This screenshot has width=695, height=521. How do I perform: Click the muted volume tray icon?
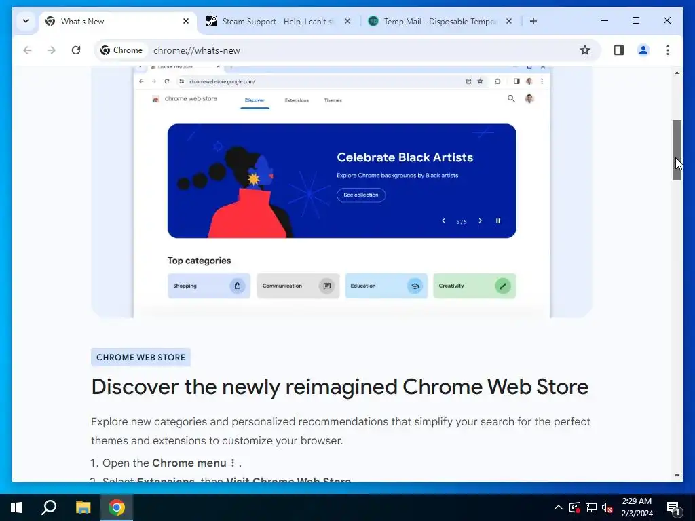point(607,507)
